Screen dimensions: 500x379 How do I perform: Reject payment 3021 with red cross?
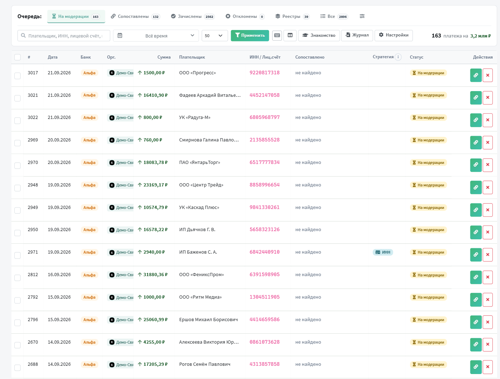pyautogui.click(x=487, y=98)
